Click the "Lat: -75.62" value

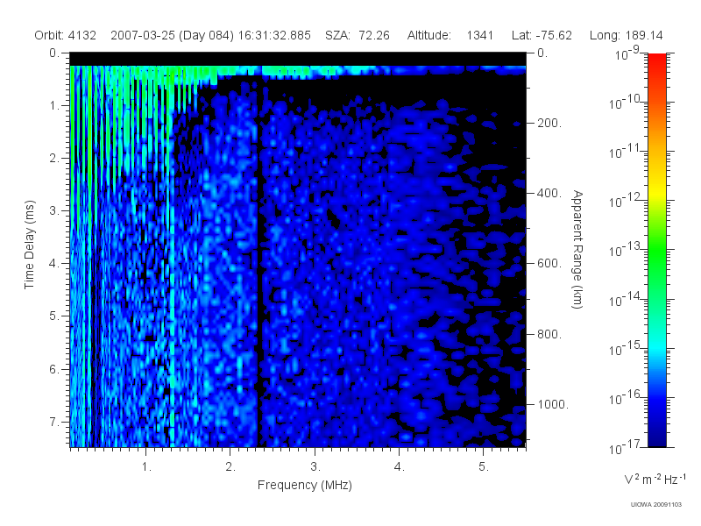(542, 35)
